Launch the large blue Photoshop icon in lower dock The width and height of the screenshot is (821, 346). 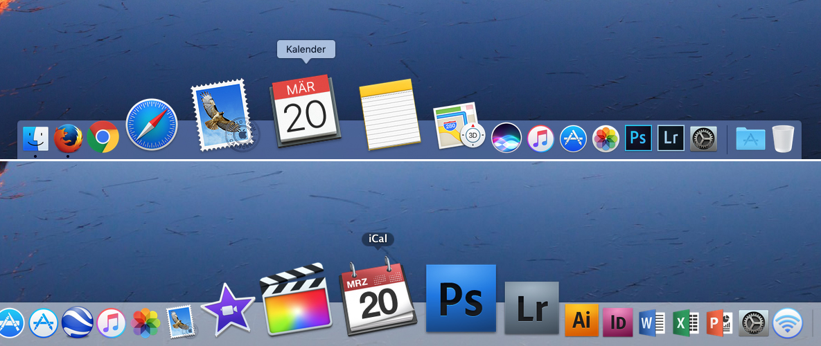point(461,298)
